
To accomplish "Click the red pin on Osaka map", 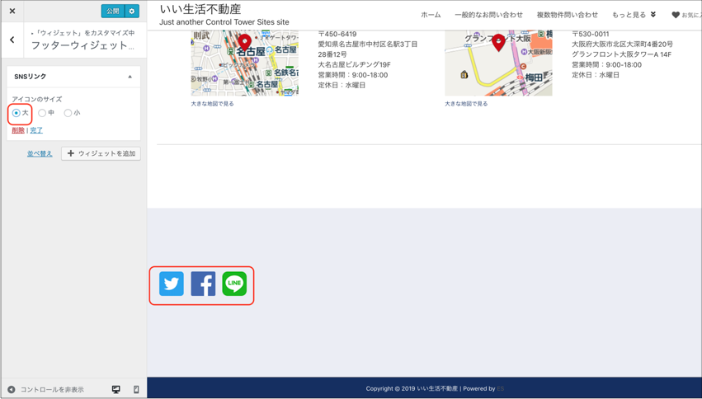I will pos(498,43).
